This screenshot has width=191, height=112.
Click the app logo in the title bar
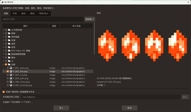click(2, 2)
